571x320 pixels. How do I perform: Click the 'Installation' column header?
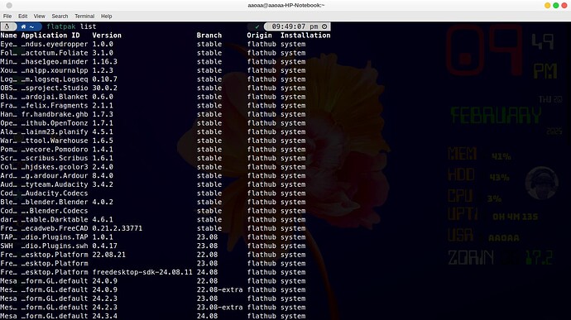click(x=305, y=36)
